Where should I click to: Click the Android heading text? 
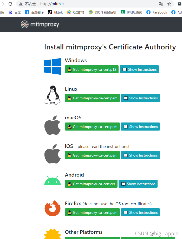74,175
